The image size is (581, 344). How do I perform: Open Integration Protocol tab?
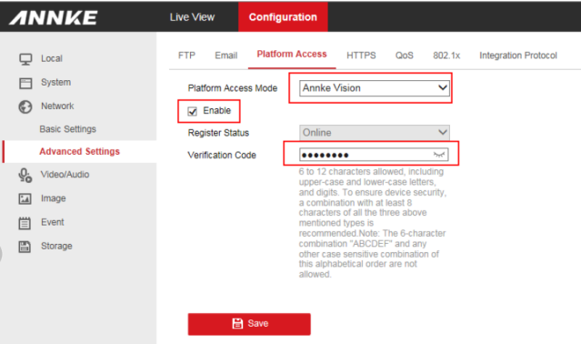517,56
